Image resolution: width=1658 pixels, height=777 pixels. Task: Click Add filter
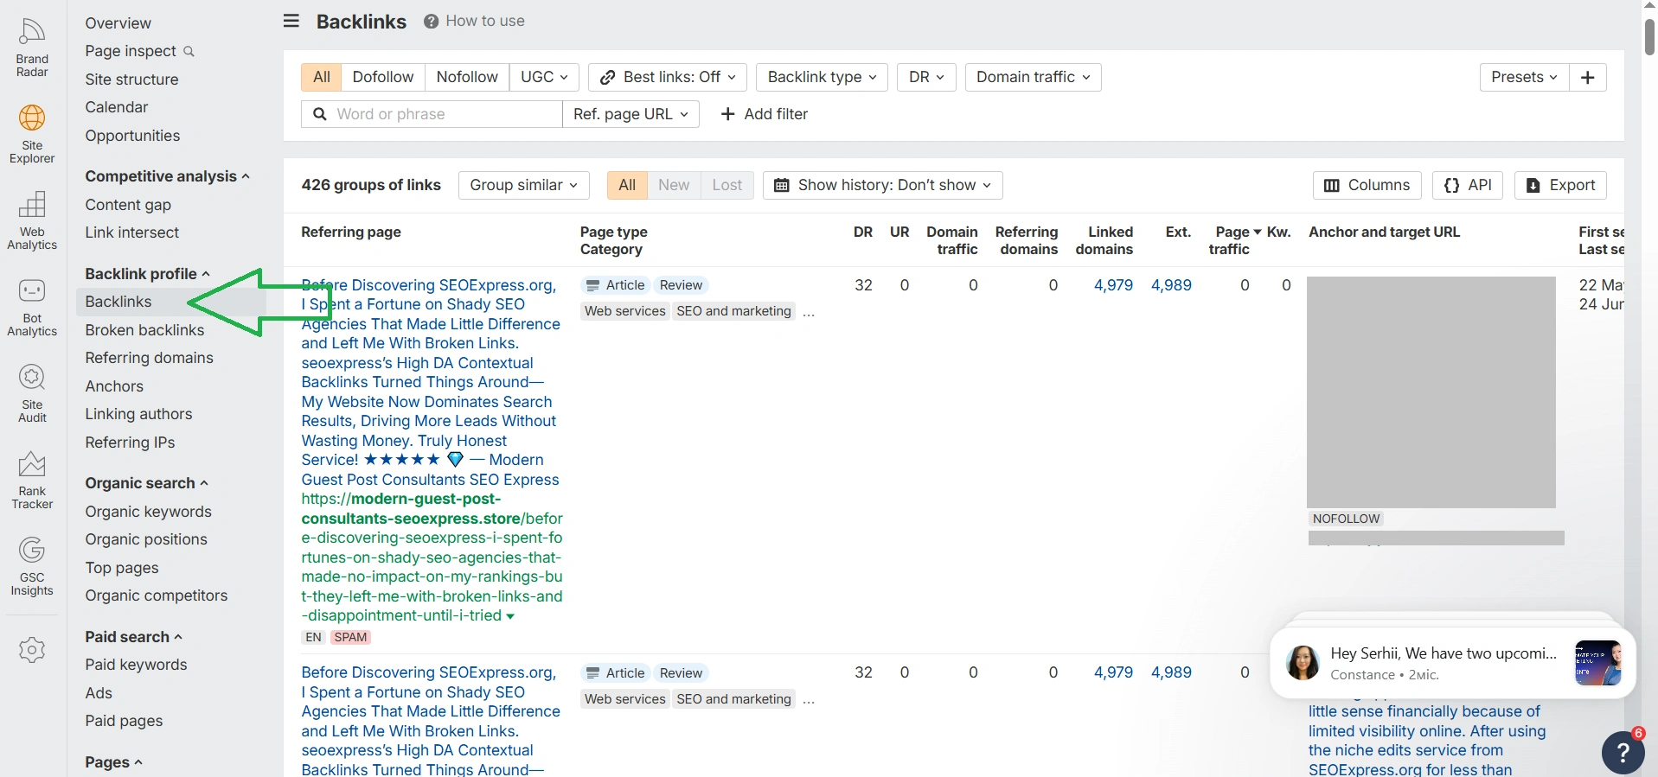765,114
